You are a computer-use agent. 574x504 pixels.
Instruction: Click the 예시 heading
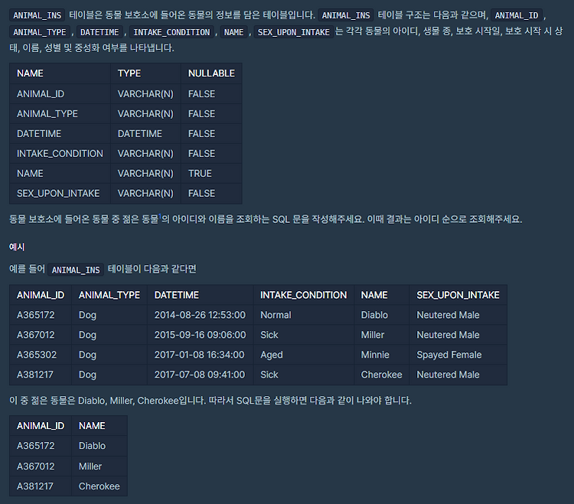(17, 247)
